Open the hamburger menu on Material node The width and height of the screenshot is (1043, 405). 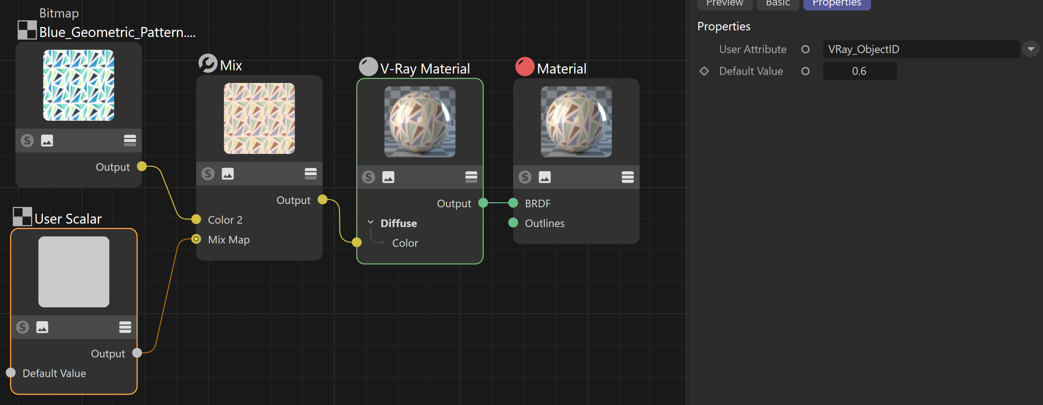click(x=628, y=177)
